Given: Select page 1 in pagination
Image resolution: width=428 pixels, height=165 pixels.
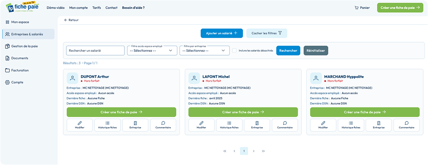Looking at the screenshot, I should coord(244,151).
